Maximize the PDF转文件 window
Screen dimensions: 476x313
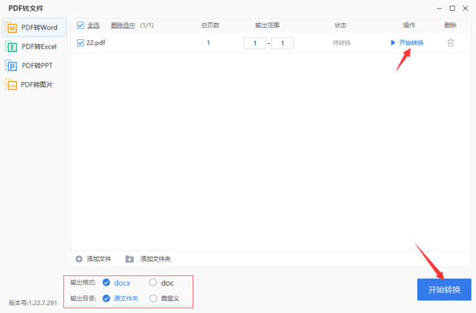point(452,9)
